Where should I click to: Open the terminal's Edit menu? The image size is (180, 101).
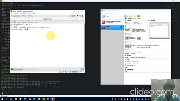click(x=15, y=22)
